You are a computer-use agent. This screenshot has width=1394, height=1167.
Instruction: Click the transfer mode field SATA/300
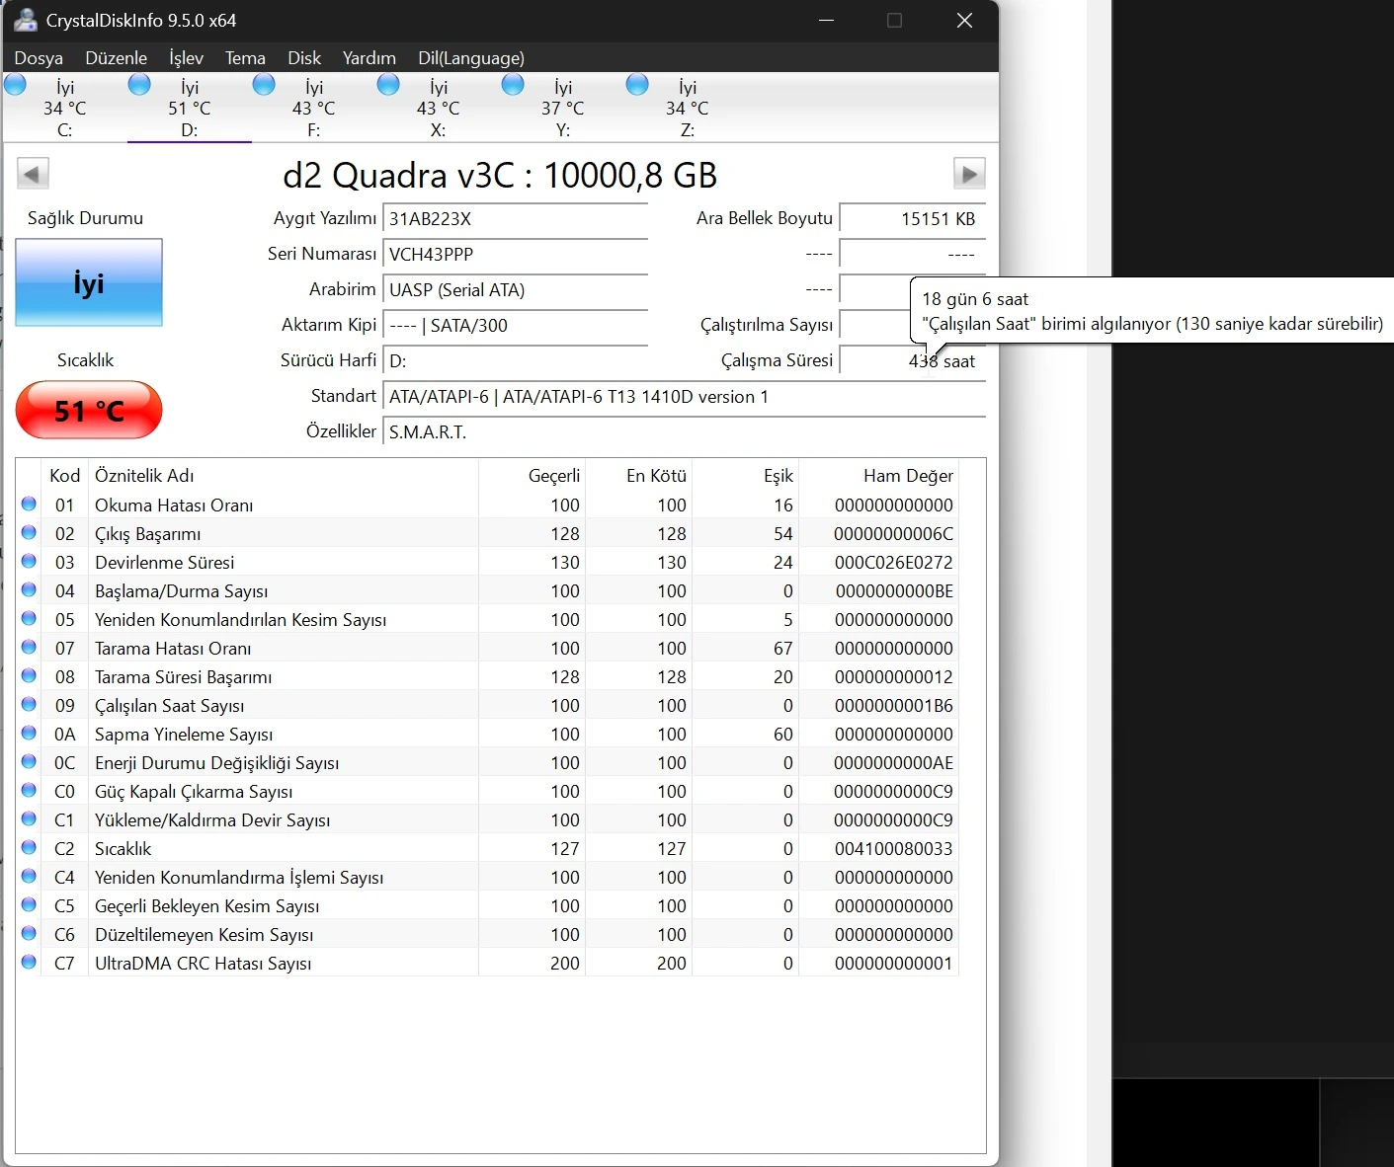(516, 326)
